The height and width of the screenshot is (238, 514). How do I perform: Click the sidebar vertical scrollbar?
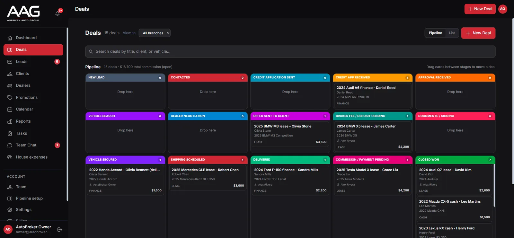(x=67, y=114)
